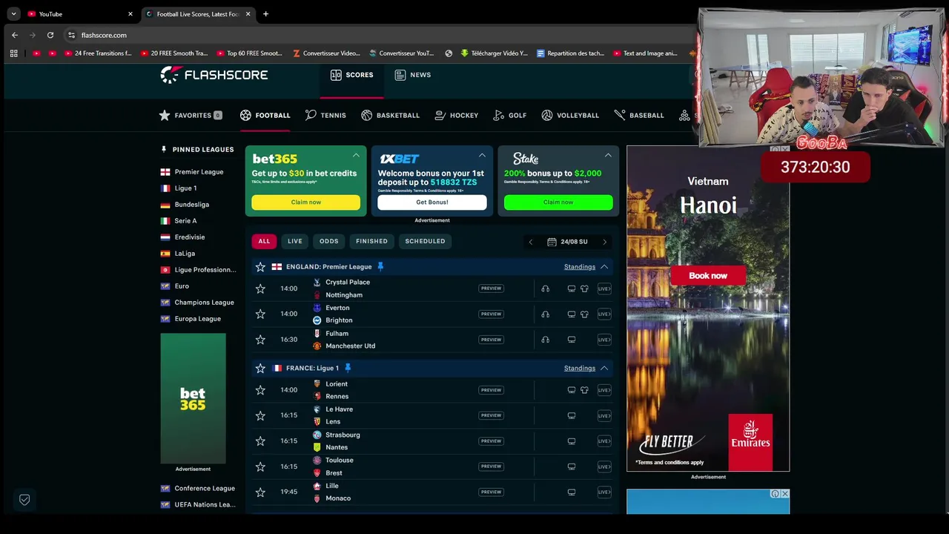Viewport: 949px width, 534px height.
Task: Collapse the Stake ad chevron
Action: (x=608, y=156)
